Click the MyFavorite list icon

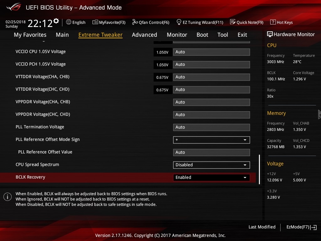[x=95, y=22]
